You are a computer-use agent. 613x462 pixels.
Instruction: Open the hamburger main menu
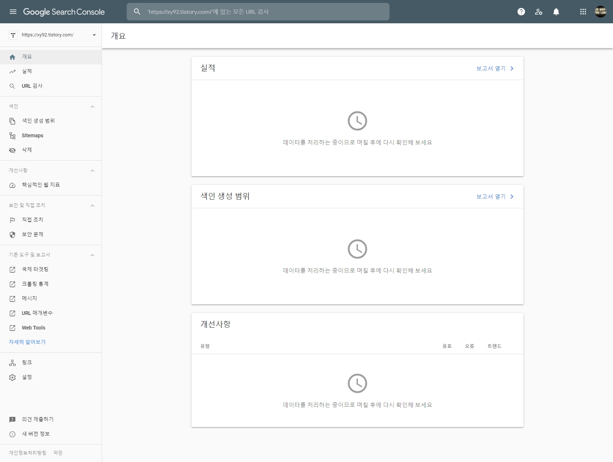pyautogui.click(x=13, y=12)
